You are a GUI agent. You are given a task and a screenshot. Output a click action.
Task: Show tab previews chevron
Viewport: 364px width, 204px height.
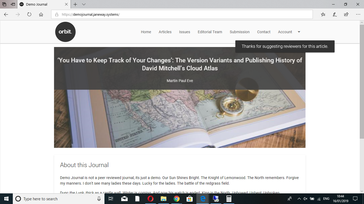pos(84,5)
